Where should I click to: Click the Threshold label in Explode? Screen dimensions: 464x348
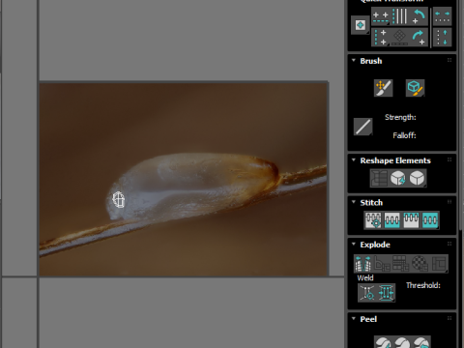click(423, 285)
